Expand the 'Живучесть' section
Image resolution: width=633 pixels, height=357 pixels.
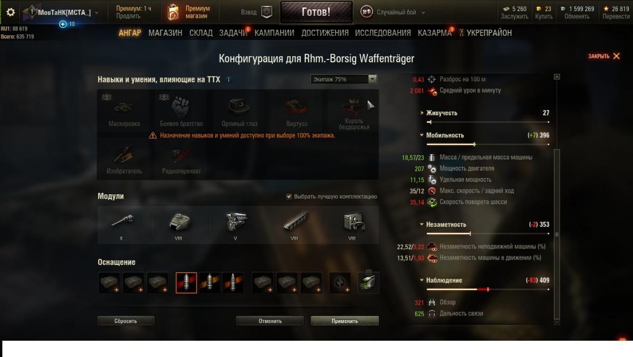(439, 113)
